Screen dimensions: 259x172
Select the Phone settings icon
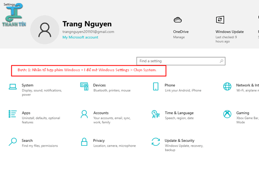tap(156, 87)
